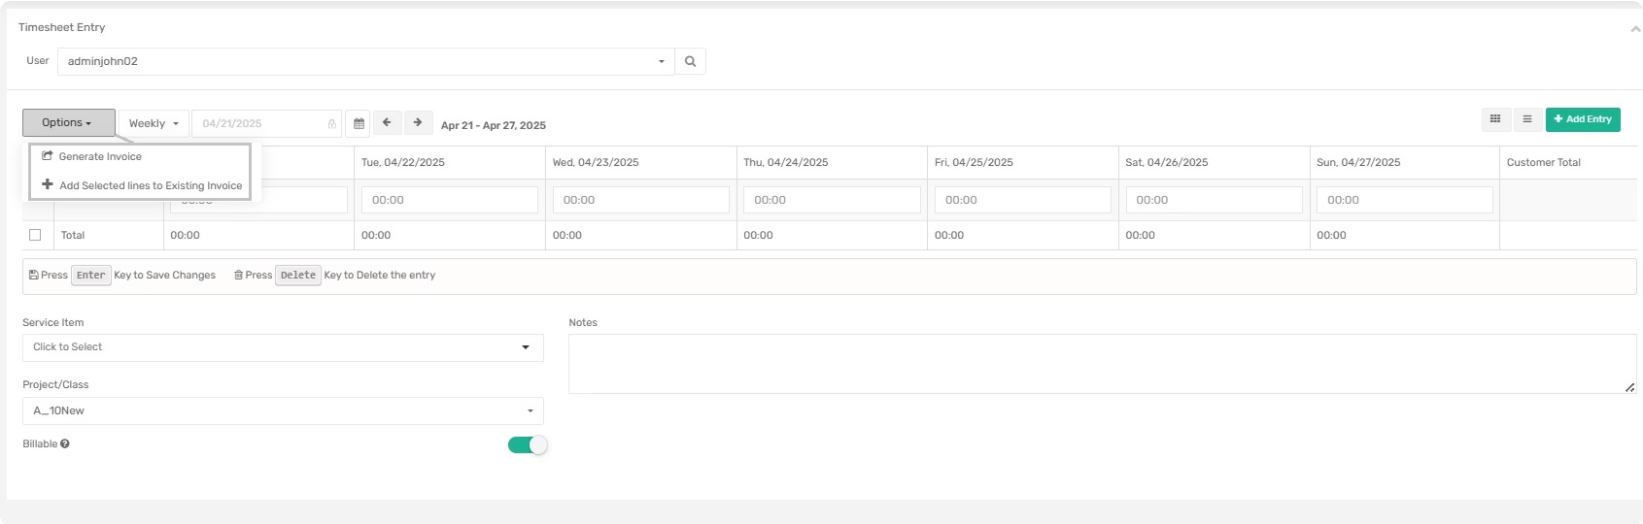Collapse the Timesheet Entry panel chevron
This screenshot has width=1643, height=524.
pyautogui.click(x=1634, y=29)
